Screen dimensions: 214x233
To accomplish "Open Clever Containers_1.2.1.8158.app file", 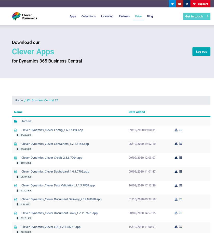I will click(55, 144).
